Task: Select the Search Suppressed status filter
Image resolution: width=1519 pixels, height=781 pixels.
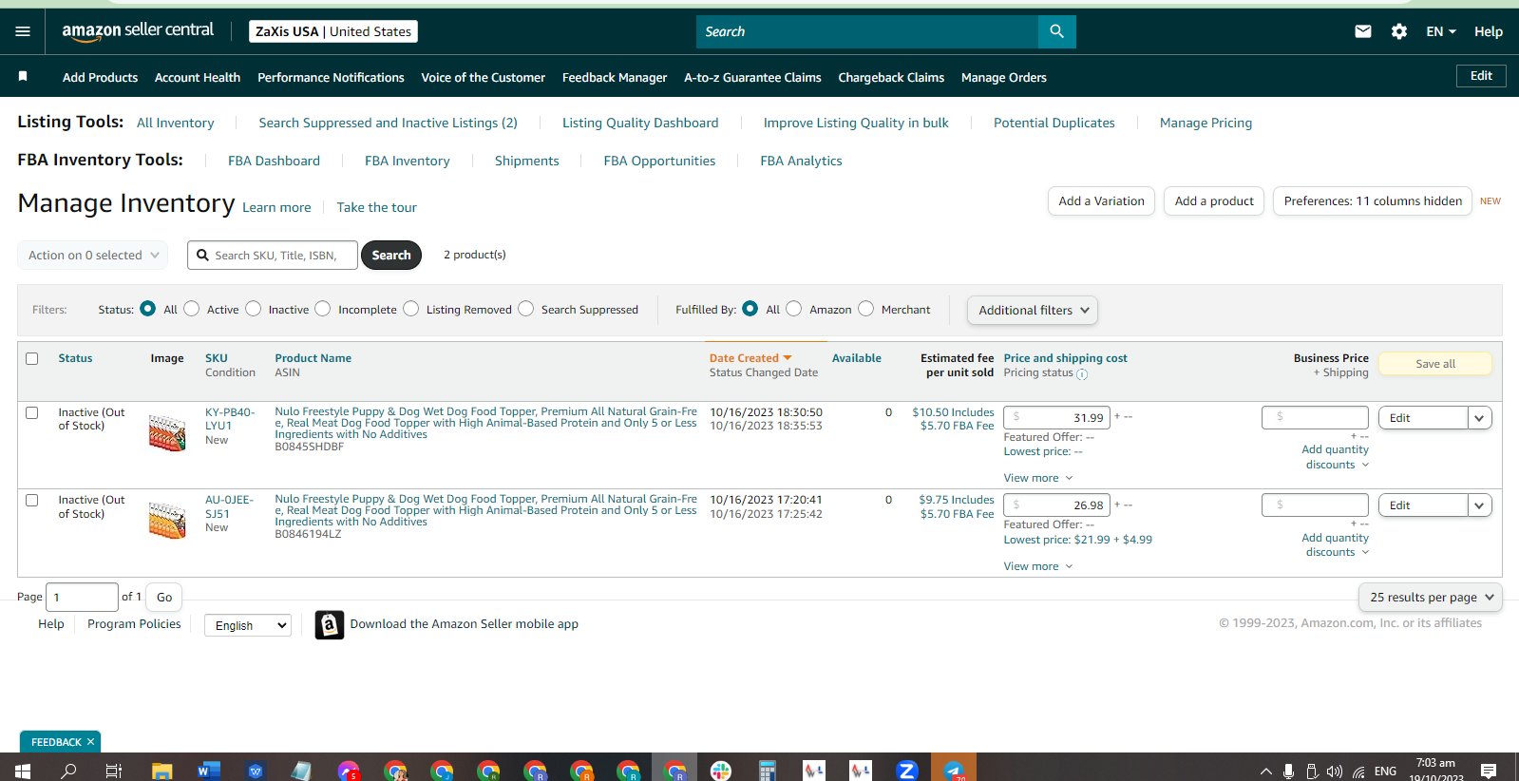Action: pyautogui.click(x=526, y=309)
